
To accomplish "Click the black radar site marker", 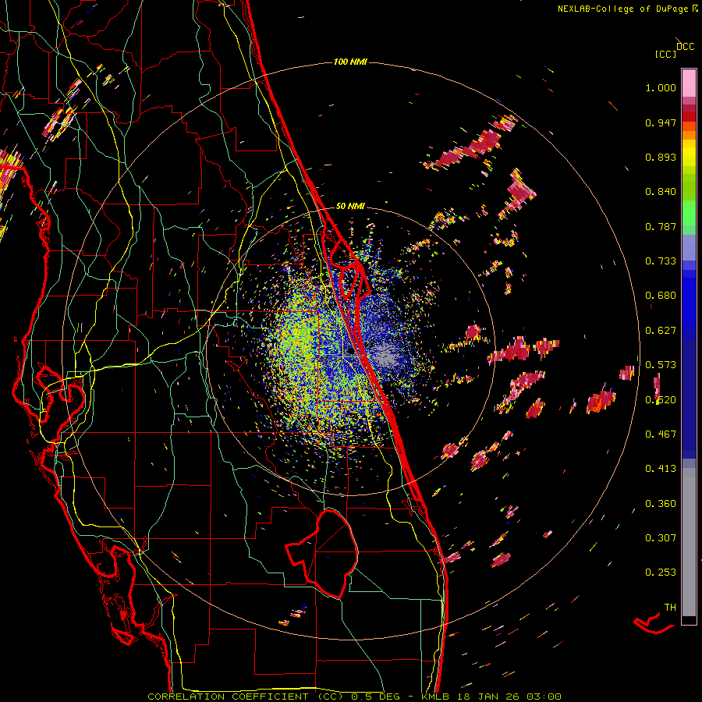I will (x=350, y=352).
